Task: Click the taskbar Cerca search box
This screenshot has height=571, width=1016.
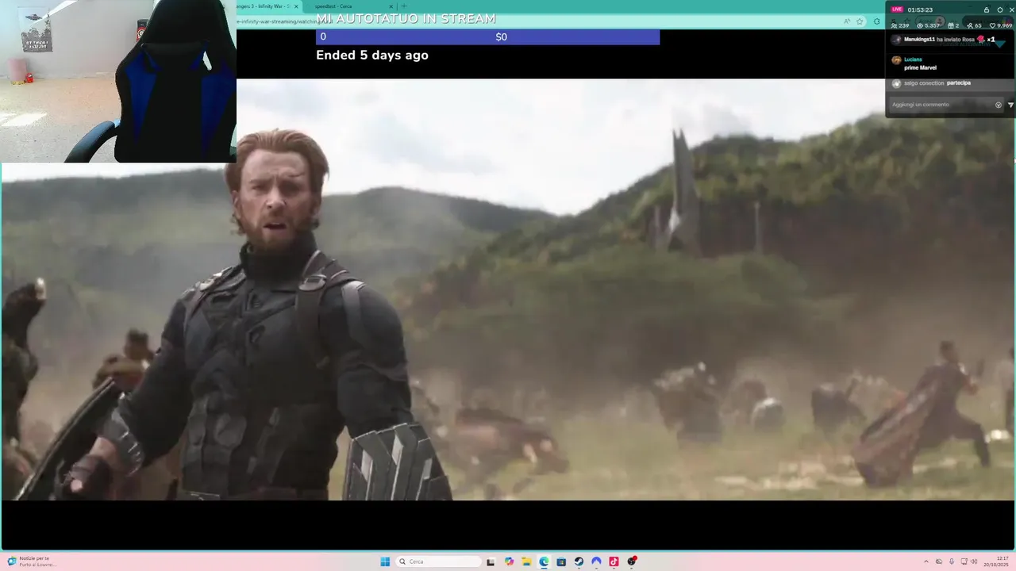Action: [x=439, y=561]
